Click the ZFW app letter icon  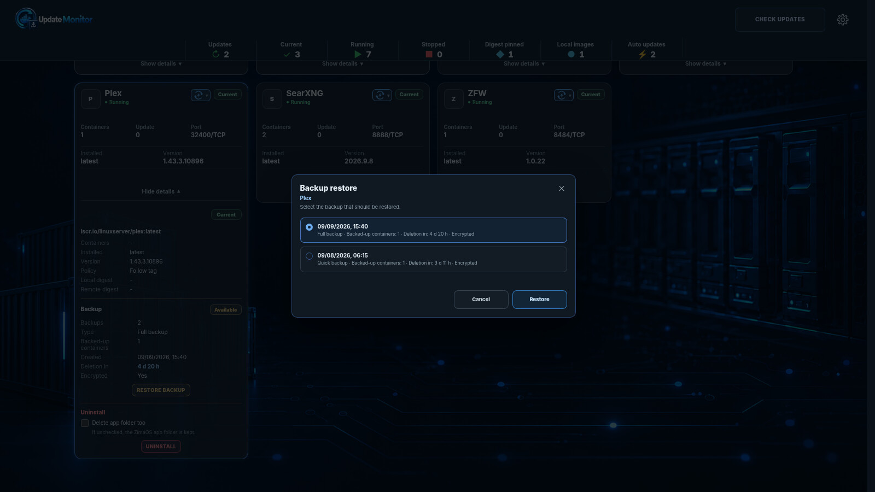pos(454,99)
